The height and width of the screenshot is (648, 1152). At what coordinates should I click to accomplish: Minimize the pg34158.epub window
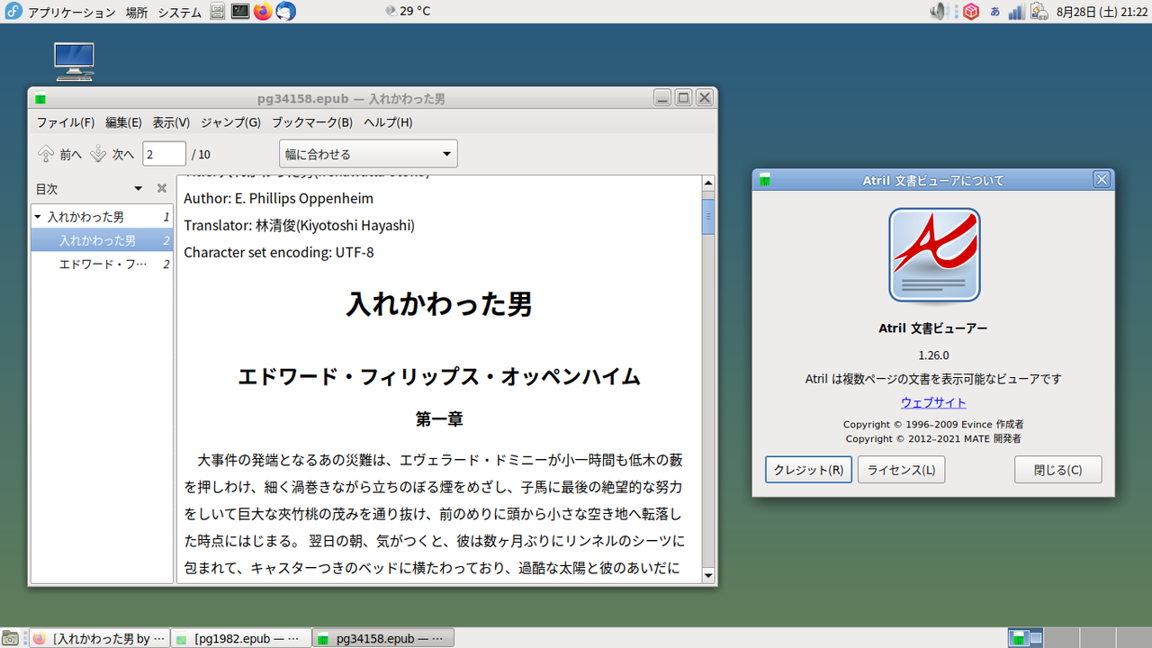(662, 98)
